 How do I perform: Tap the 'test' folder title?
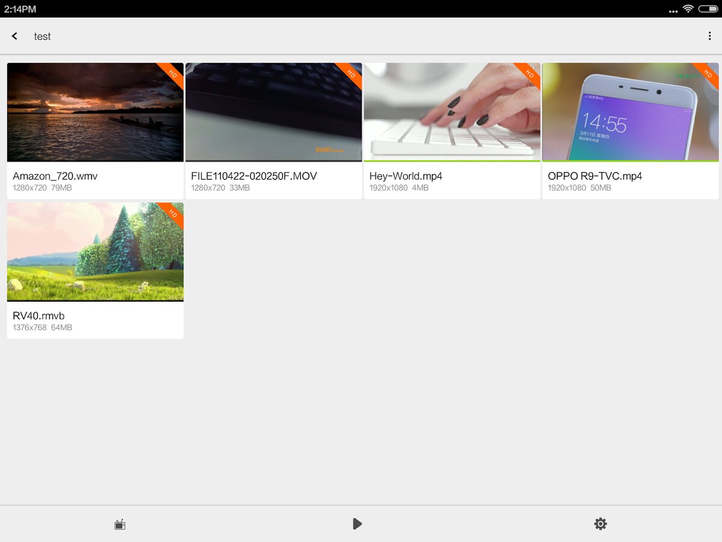tap(42, 36)
